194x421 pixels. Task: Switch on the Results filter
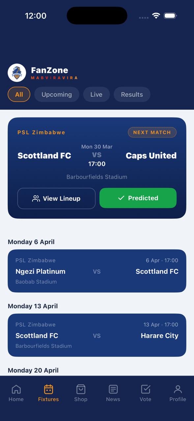point(132,94)
